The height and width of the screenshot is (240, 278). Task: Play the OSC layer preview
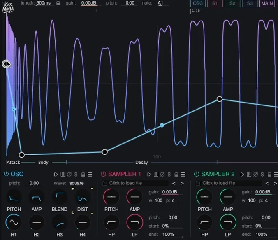click(56, 175)
